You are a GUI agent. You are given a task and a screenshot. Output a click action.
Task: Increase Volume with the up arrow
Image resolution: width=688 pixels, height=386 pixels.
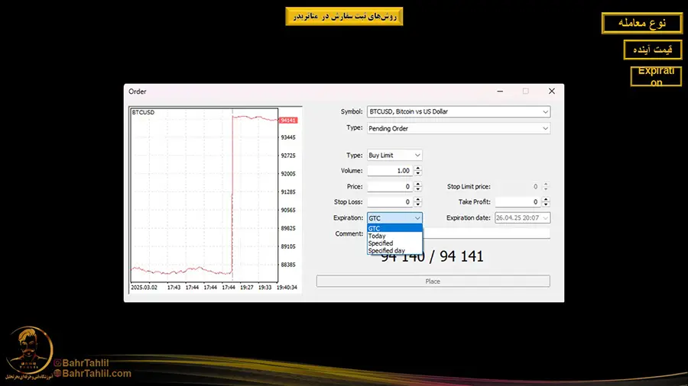tap(417, 169)
